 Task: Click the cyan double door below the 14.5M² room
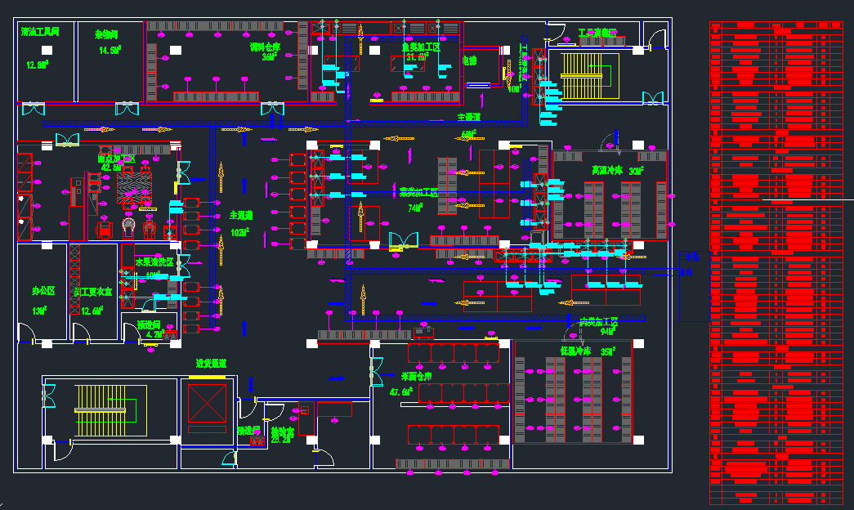coord(127,108)
